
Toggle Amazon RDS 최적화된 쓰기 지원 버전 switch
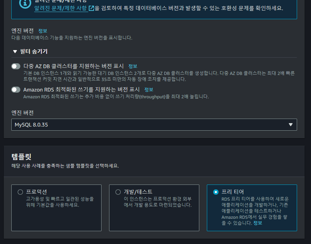[16, 90]
